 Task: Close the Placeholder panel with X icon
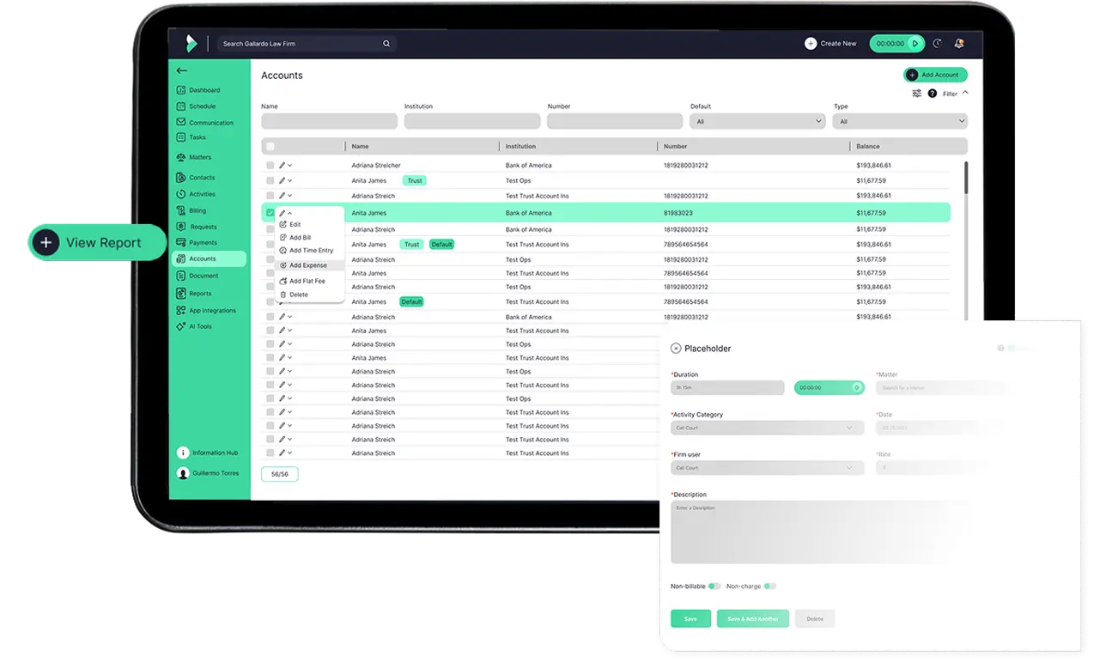[x=676, y=349]
